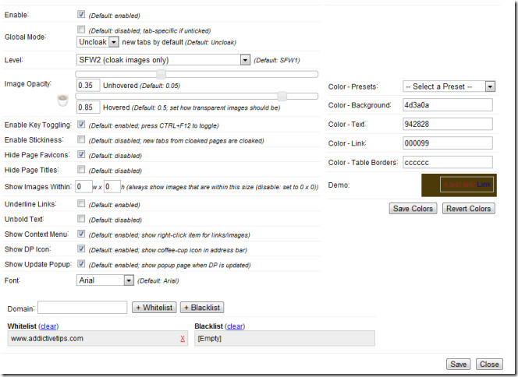Expand the Level dropdown showing SFW2
This screenshot has width=518, height=377.
tap(163, 60)
